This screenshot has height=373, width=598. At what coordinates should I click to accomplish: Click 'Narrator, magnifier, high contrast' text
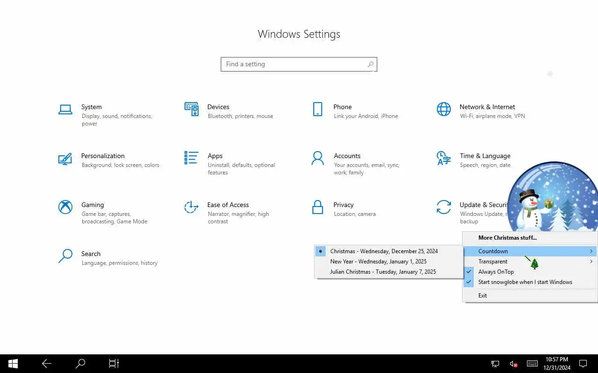[x=238, y=218]
